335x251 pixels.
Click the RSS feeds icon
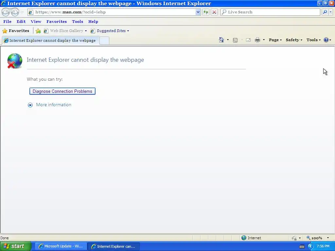(235, 40)
